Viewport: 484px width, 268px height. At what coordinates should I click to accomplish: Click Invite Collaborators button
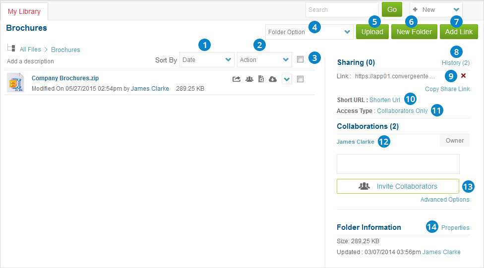[x=398, y=186]
